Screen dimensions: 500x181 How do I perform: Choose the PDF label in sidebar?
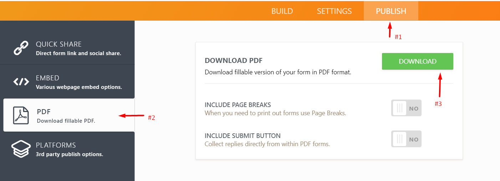[44, 112]
